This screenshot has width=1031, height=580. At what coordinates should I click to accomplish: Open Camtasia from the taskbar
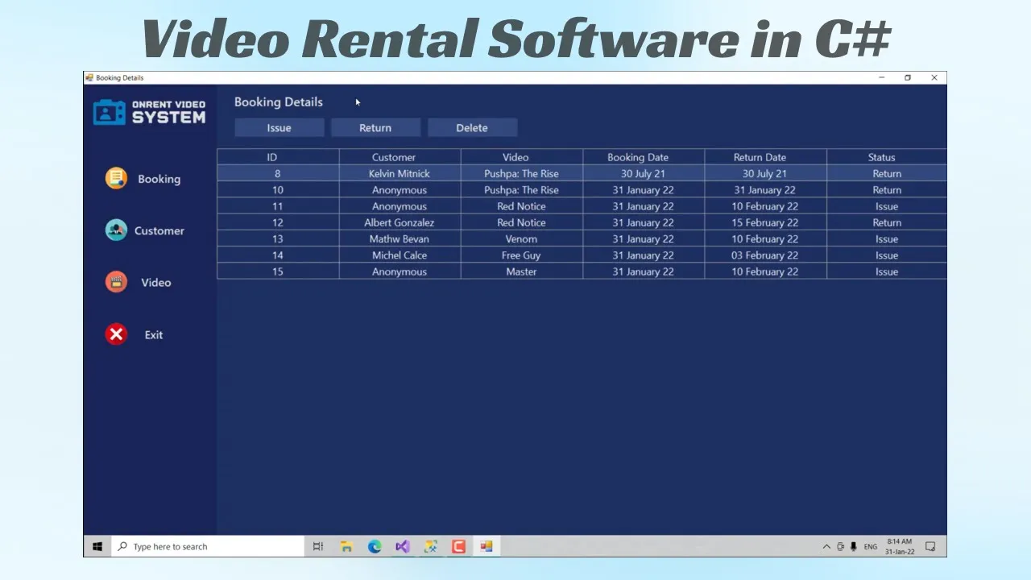pyautogui.click(x=458, y=546)
